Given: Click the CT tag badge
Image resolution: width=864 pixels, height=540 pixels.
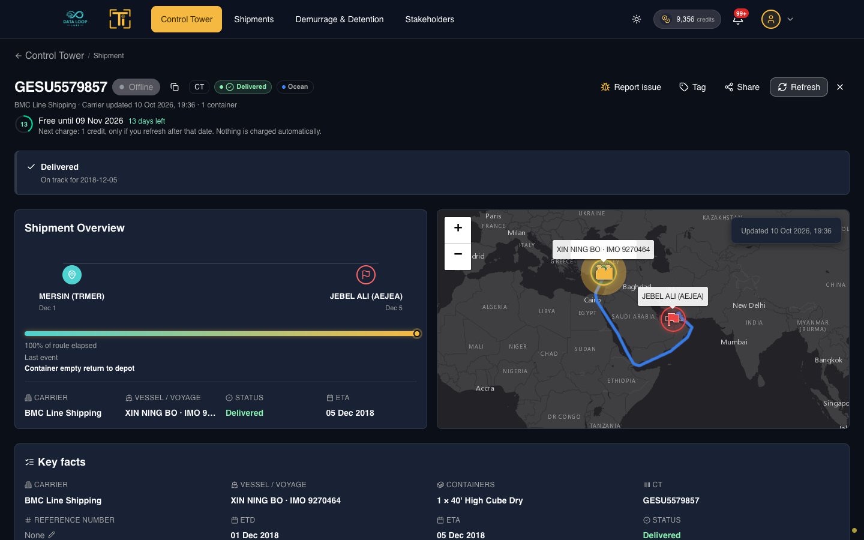Looking at the screenshot, I should pos(199,87).
